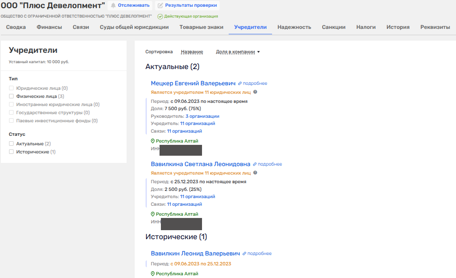Switch to the Финансы tab
Screen dimensions: 456x278
[x=49, y=27]
